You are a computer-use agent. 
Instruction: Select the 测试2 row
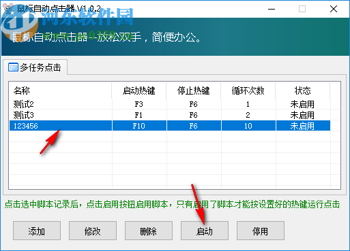point(170,104)
